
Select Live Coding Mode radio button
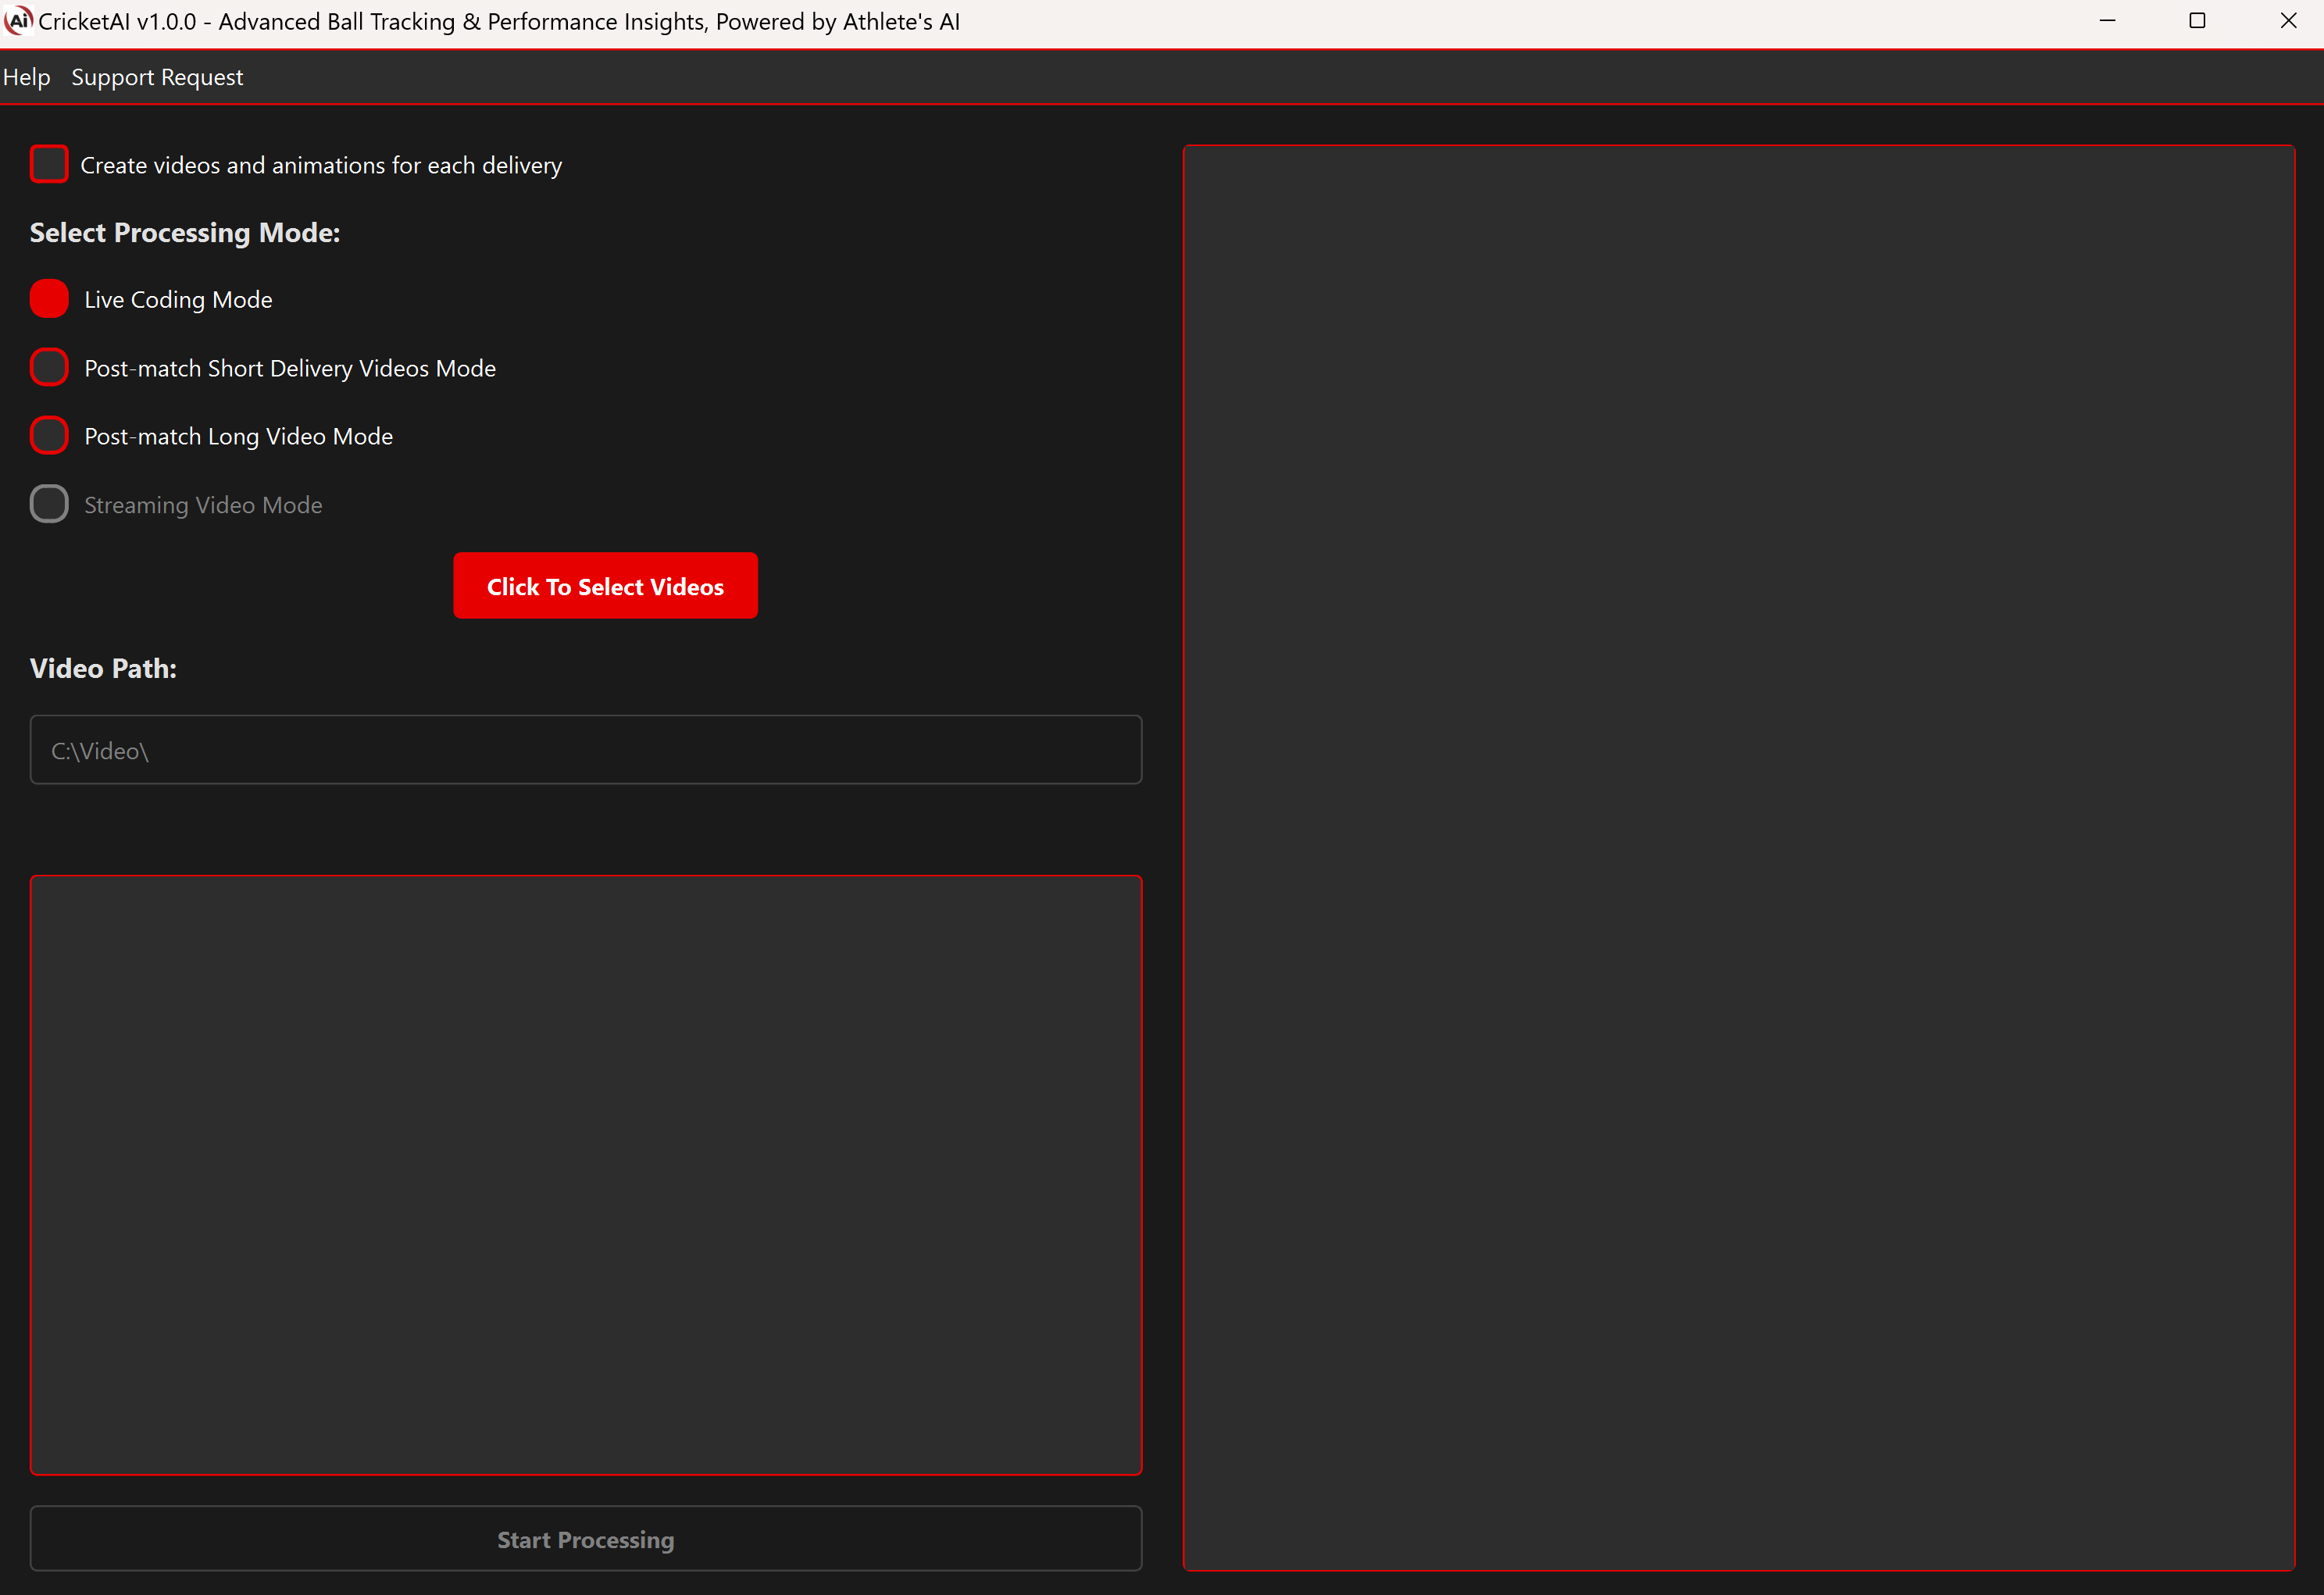tap(49, 299)
